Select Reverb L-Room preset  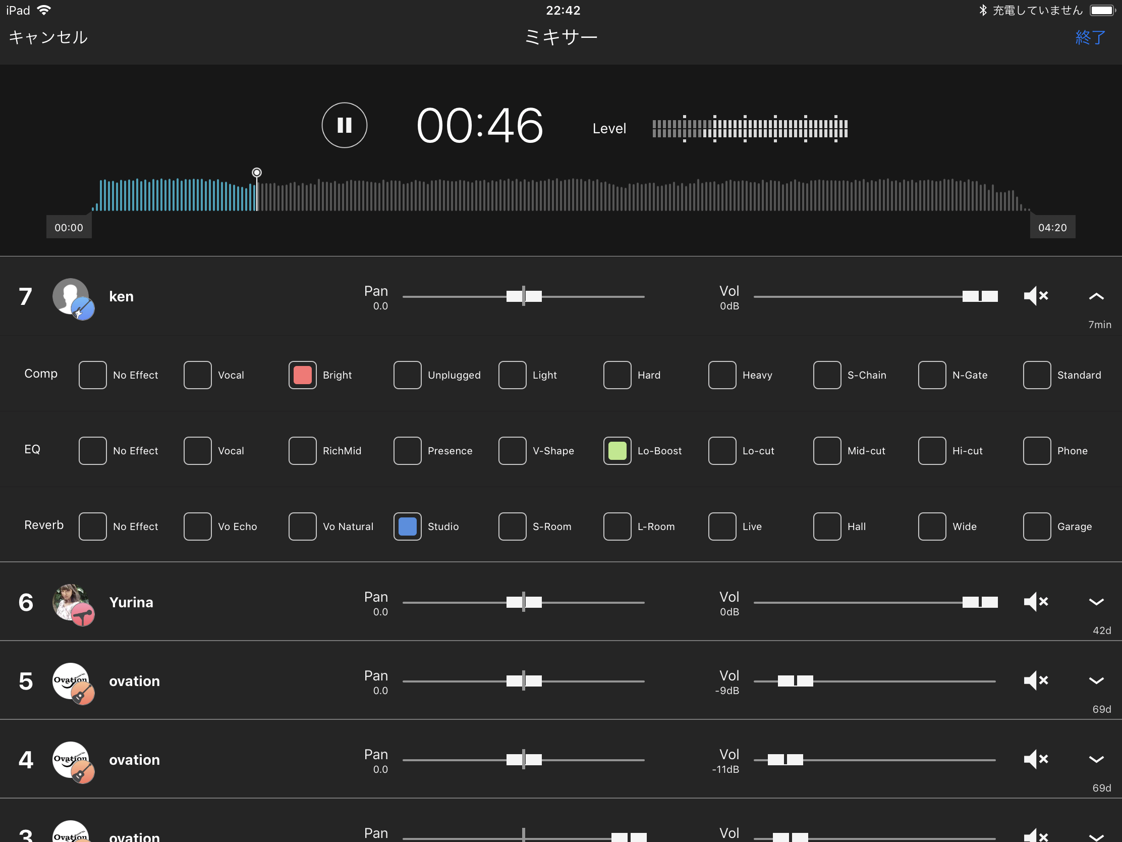click(618, 527)
